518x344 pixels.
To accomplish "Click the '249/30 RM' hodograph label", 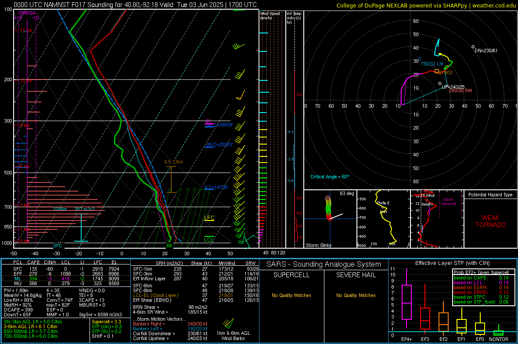I will [460, 91].
